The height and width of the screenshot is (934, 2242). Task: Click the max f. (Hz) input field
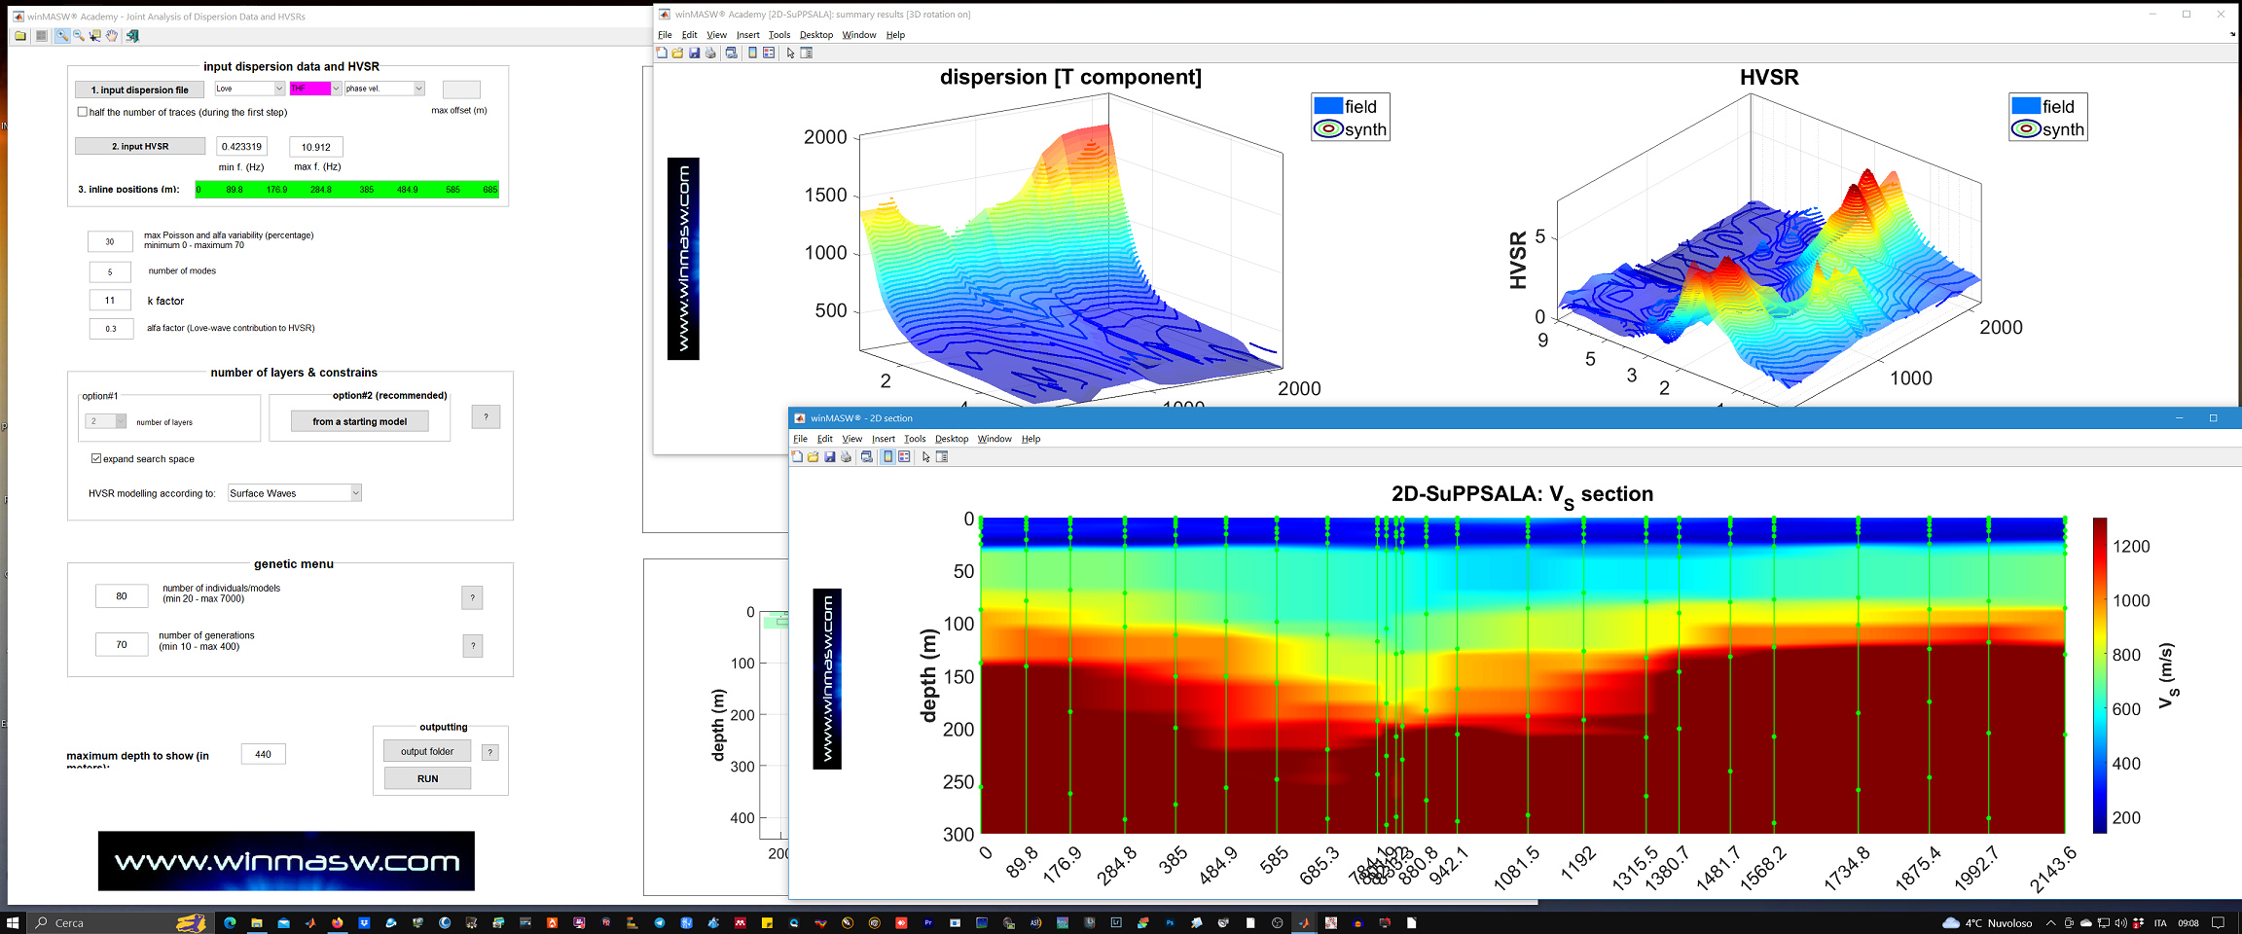point(316,147)
